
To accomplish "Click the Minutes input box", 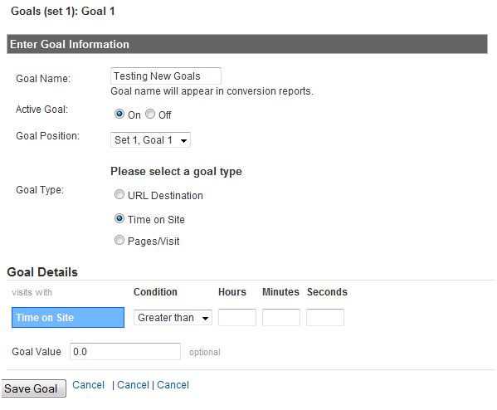I will point(281,317).
